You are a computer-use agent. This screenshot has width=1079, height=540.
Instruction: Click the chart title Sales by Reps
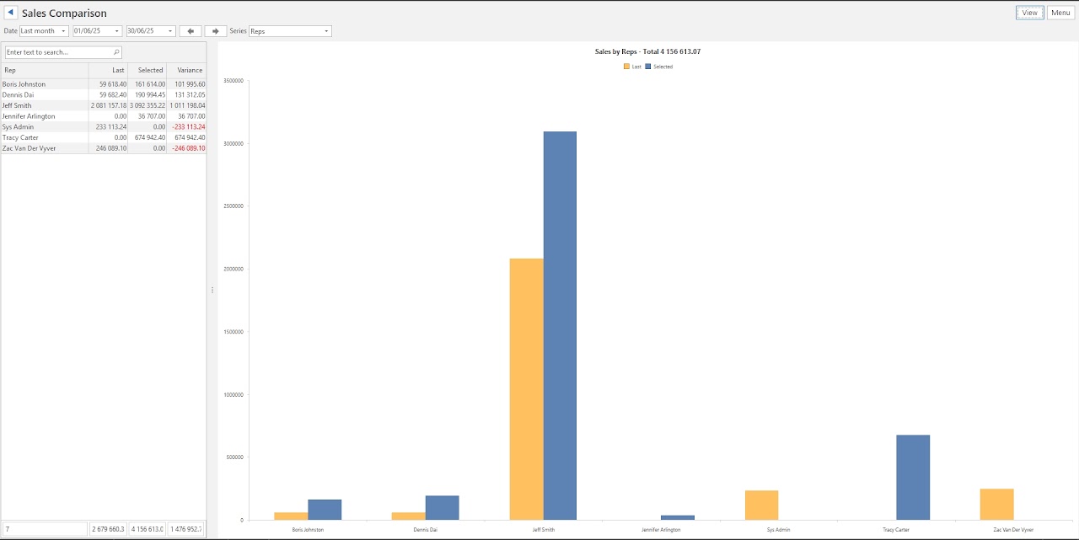pos(647,51)
